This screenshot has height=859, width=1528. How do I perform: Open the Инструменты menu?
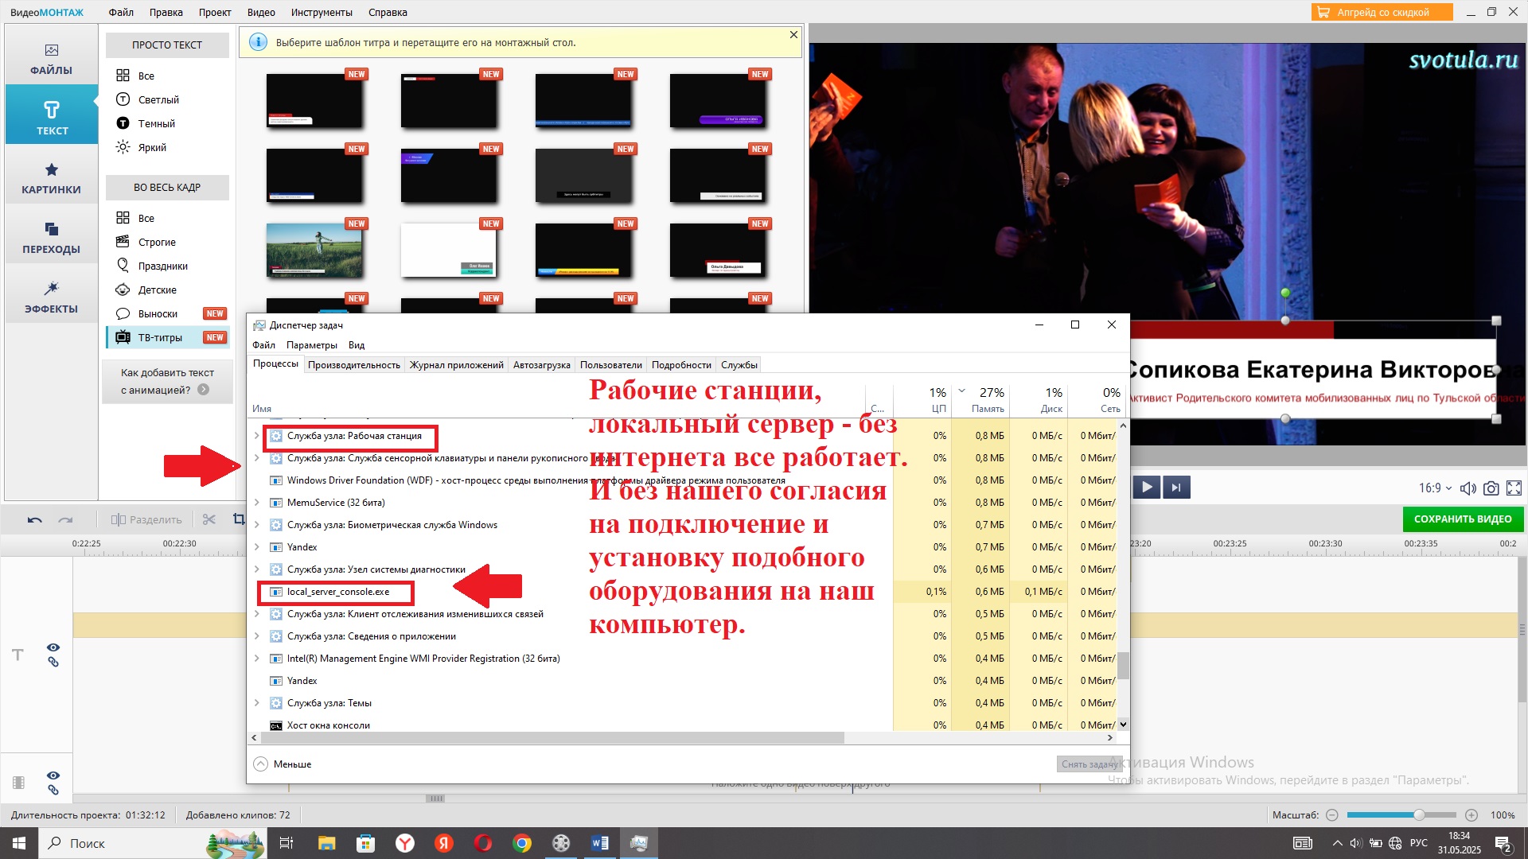click(x=322, y=12)
